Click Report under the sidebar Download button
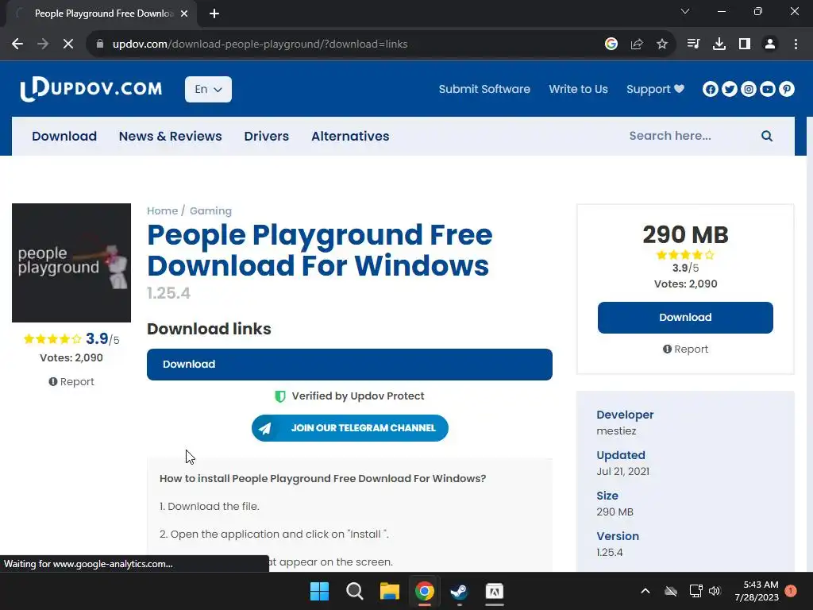Image resolution: width=813 pixels, height=610 pixels. click(685, 349)
